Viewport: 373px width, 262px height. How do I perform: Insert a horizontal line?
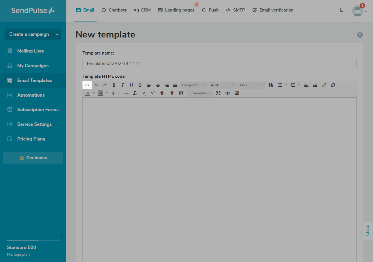127,93
